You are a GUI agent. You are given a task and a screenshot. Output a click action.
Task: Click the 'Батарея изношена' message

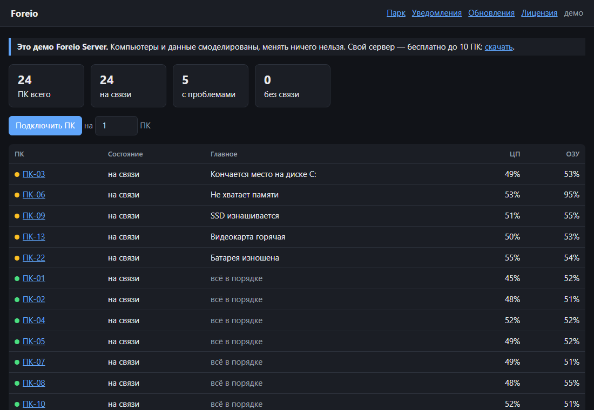(x=245, y=258)
